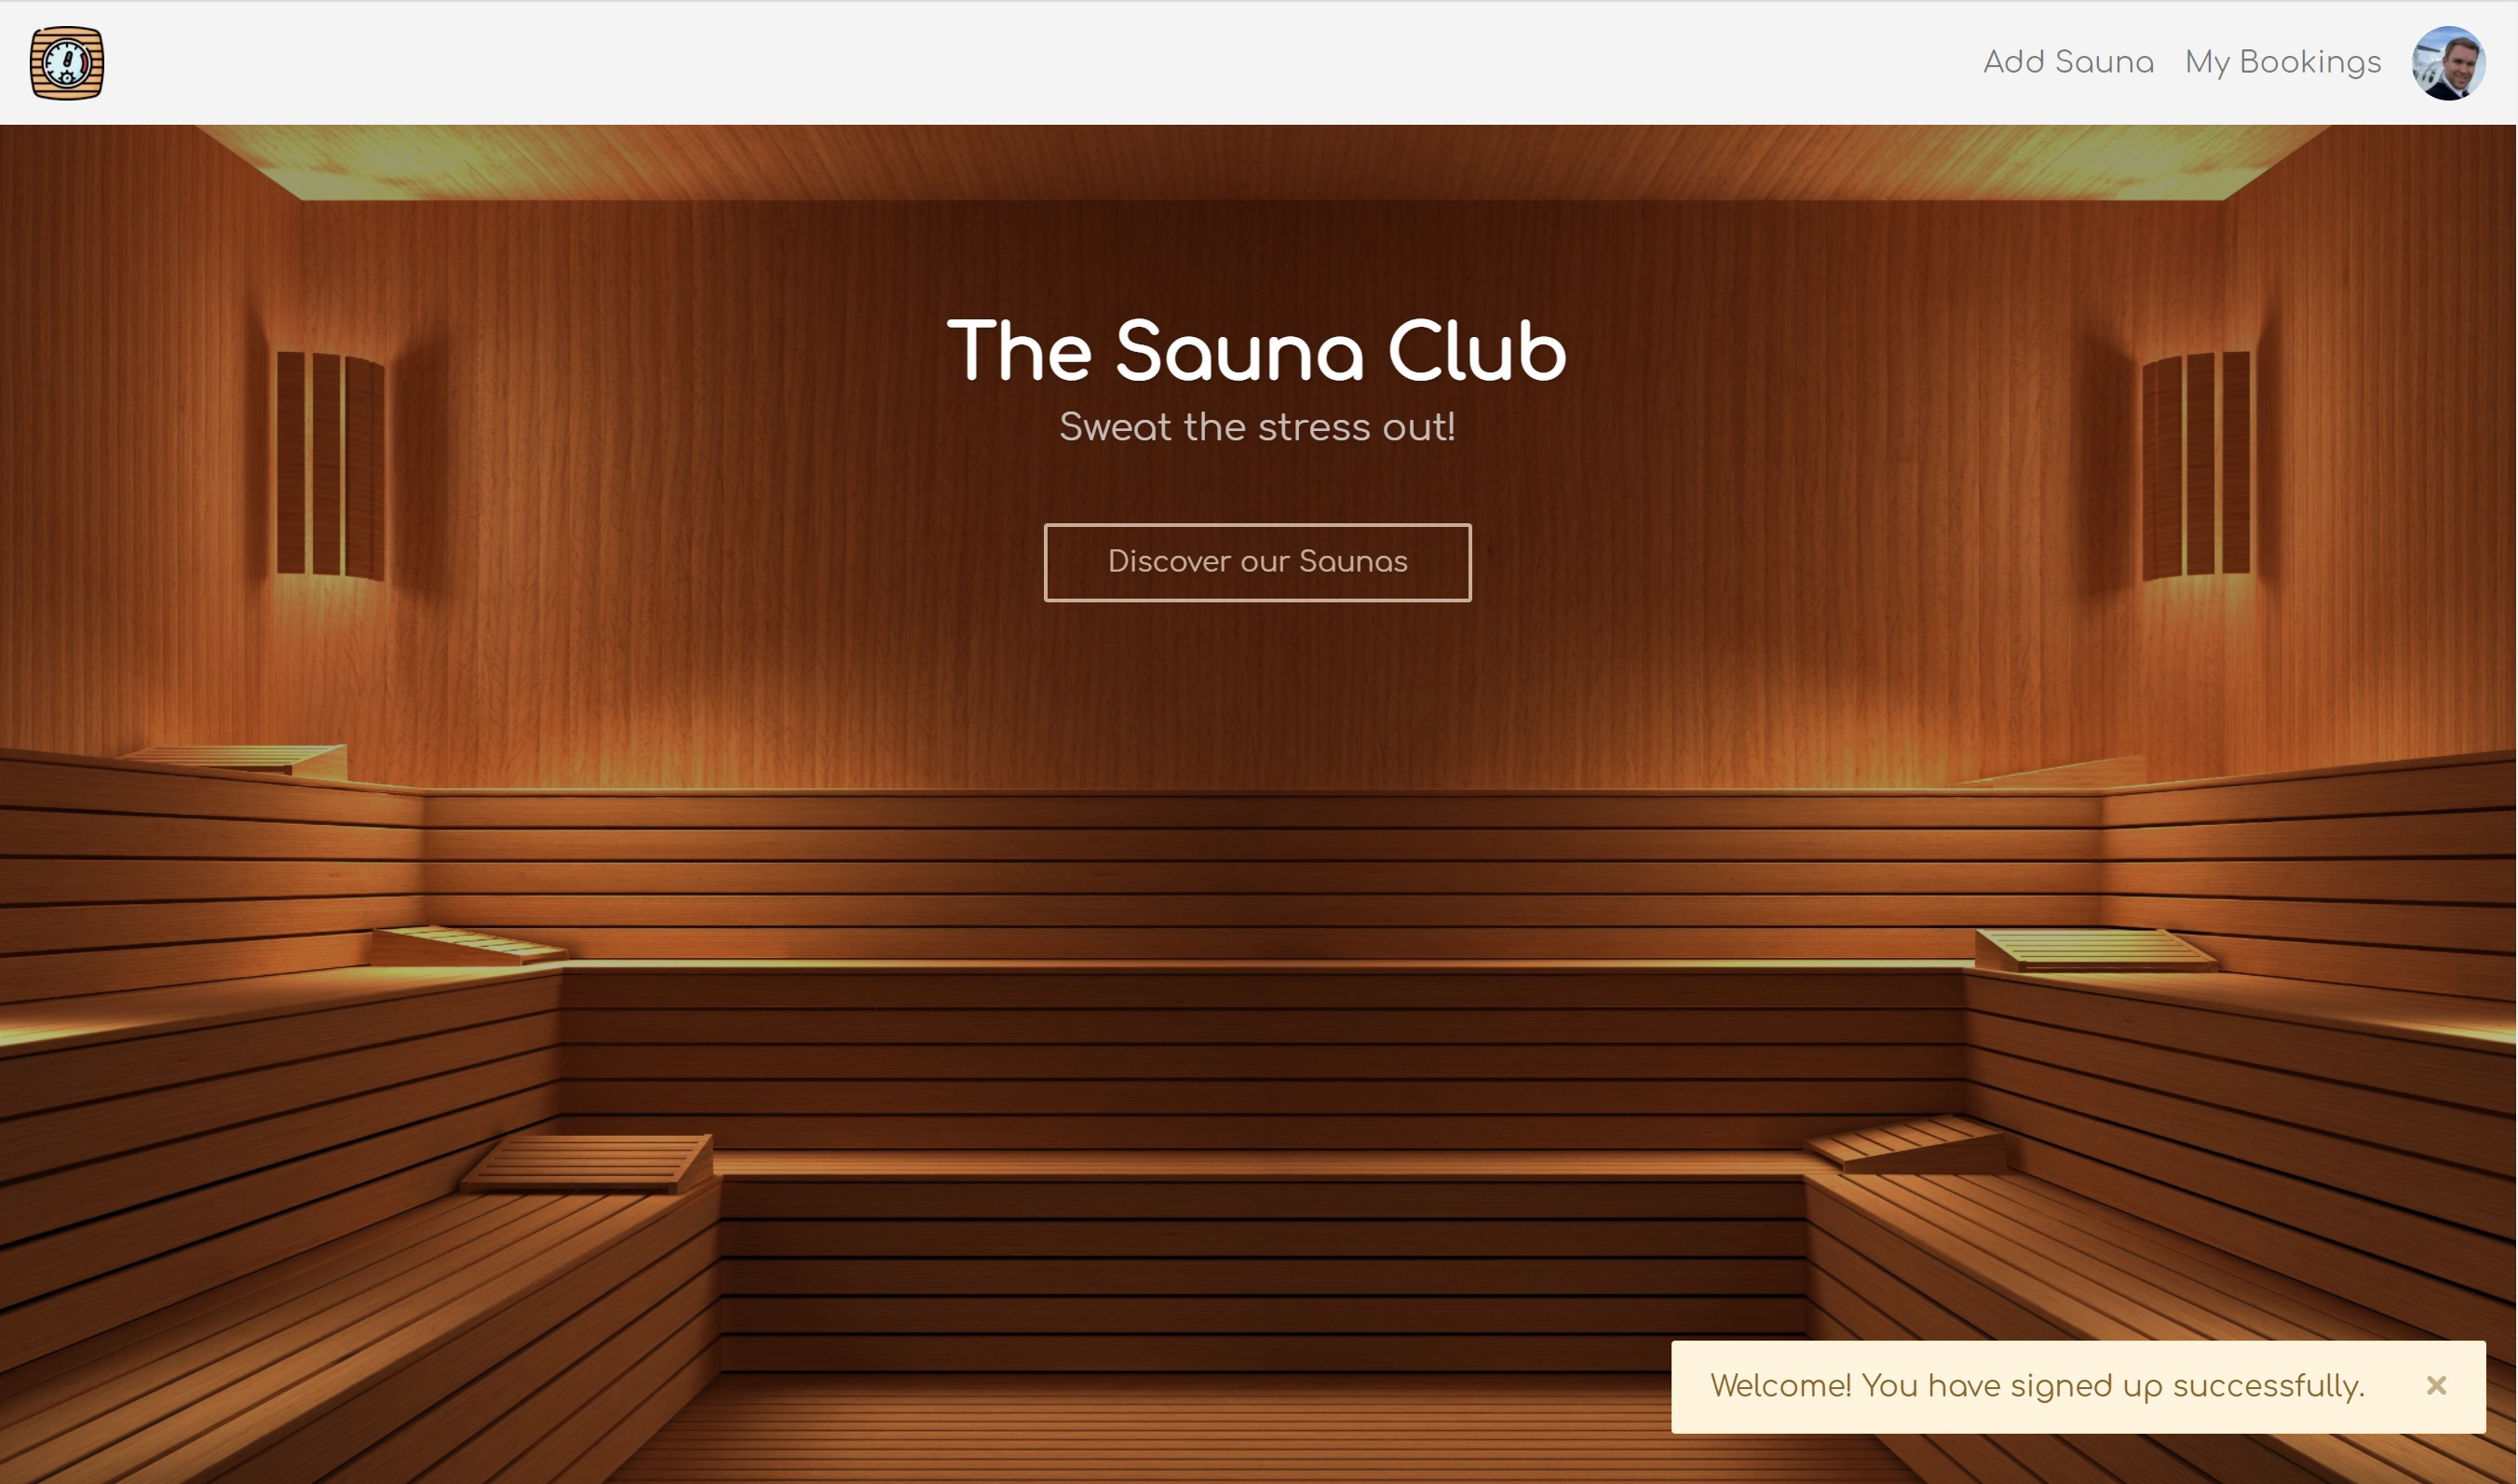Screen dimensions: 2518x1484
Task: Click the headrest on the lowest right bench
Action: click(x=1908, y=1145)
